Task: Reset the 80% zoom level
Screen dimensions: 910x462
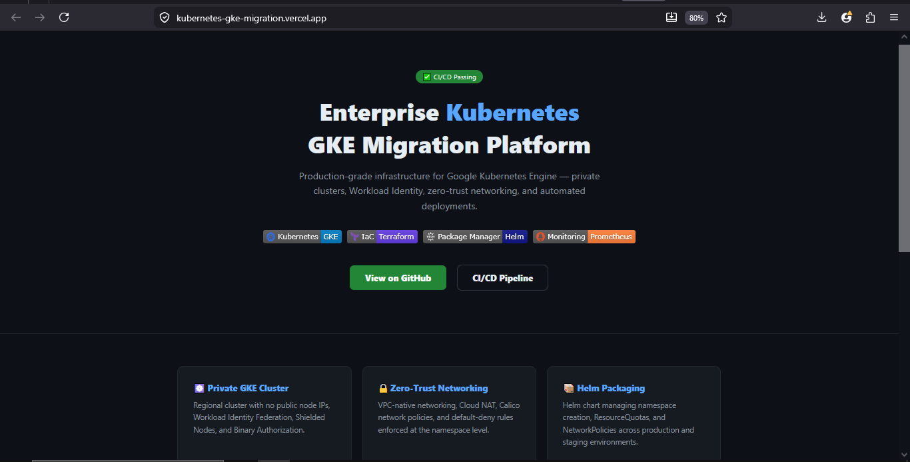Action: coord(696,18)
